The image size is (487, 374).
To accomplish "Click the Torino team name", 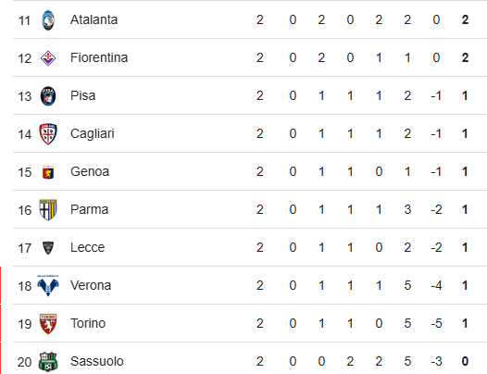I will point(88,323).
